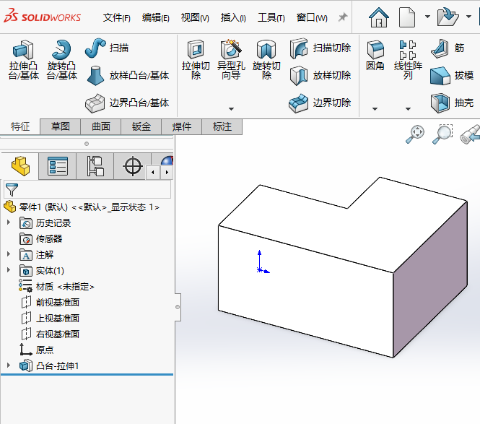Choose the Sweep (扫描) feature
The width and height of the screenshot is (480, 424).
click(107, 48)
